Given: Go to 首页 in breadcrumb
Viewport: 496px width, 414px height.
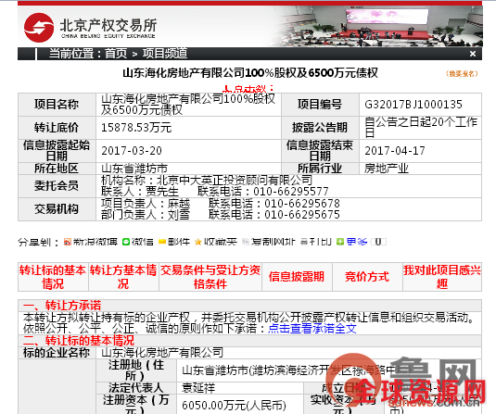Looking at the screenshot, I should [x=116, y=54].
